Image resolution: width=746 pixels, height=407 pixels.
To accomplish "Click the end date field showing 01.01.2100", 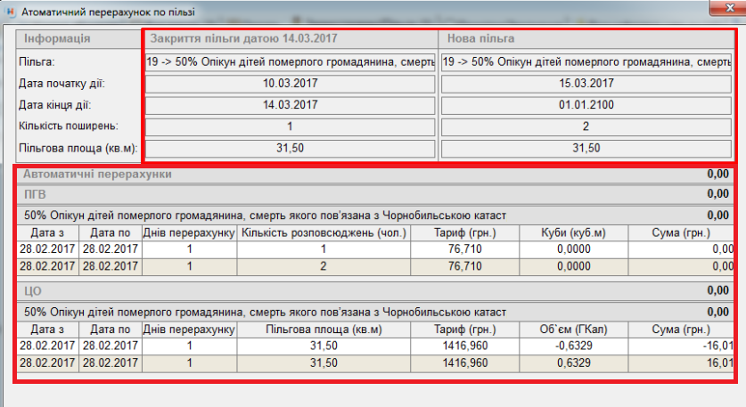I will pos(586,105).
